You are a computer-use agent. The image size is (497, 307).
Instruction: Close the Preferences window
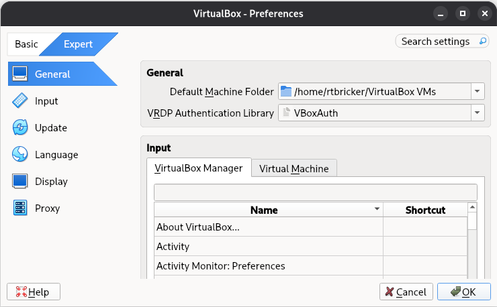pyautogui.click(x=485, y=13)
